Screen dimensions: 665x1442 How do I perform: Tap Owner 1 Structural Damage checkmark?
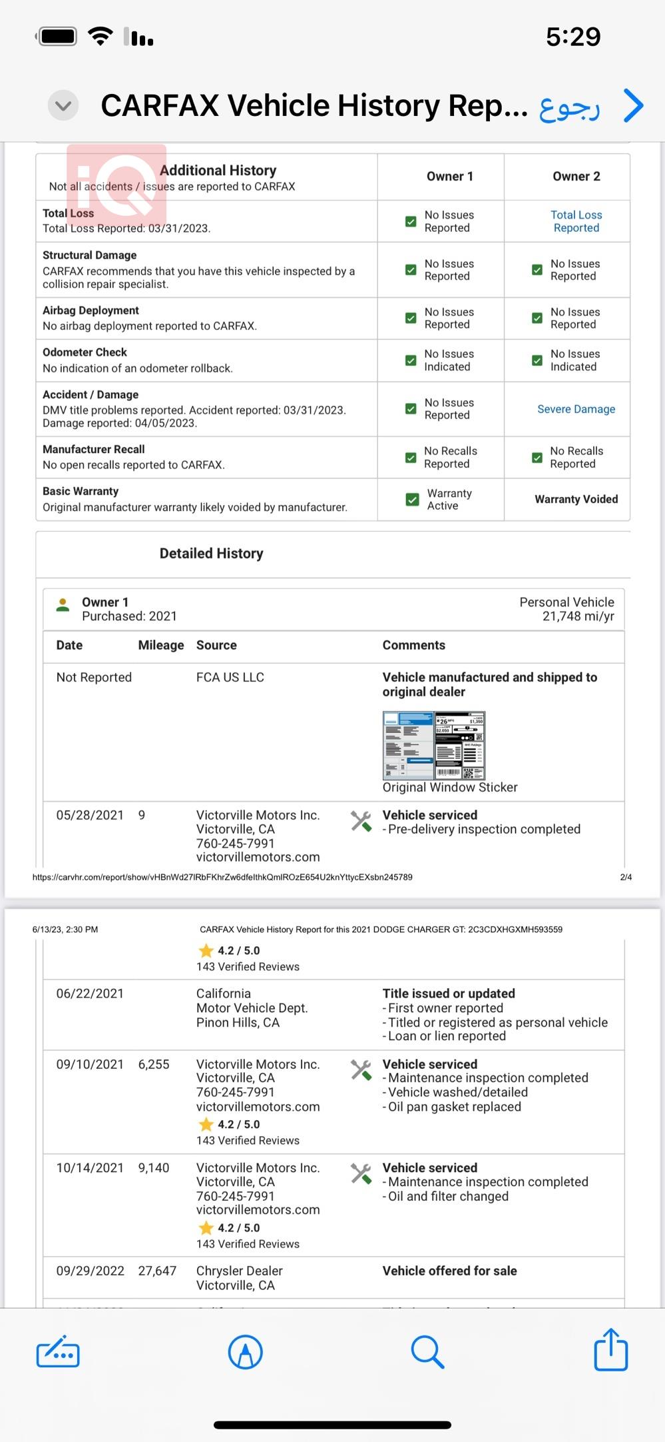[411, 270]
